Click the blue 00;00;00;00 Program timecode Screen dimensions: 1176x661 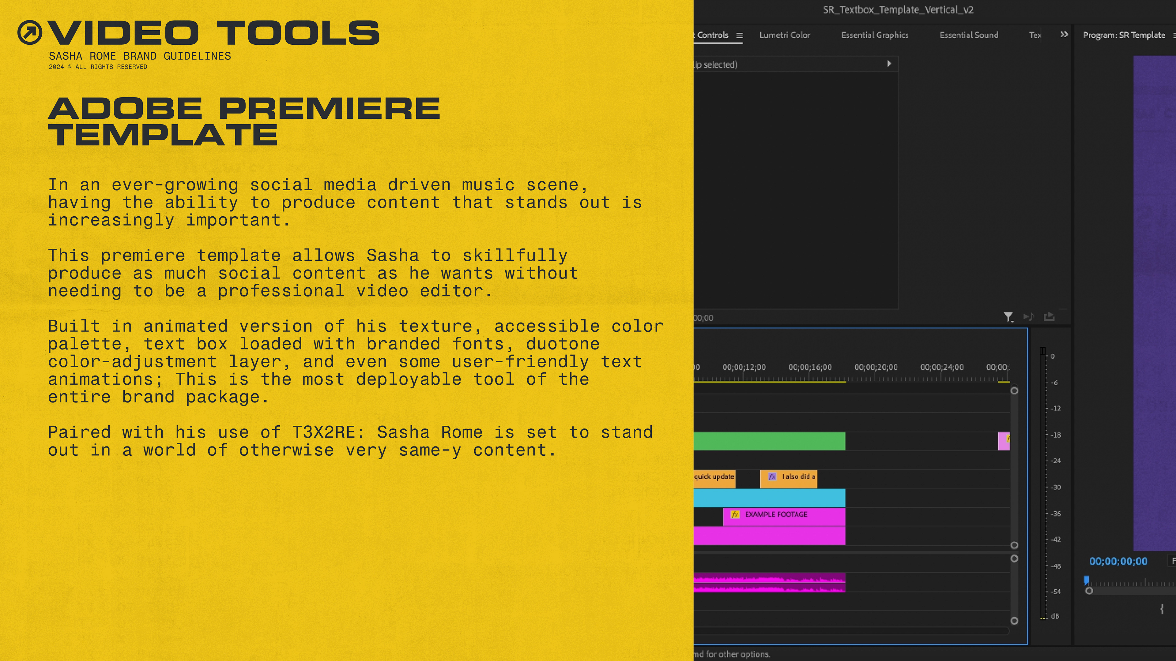click(x=1118, y=561)
